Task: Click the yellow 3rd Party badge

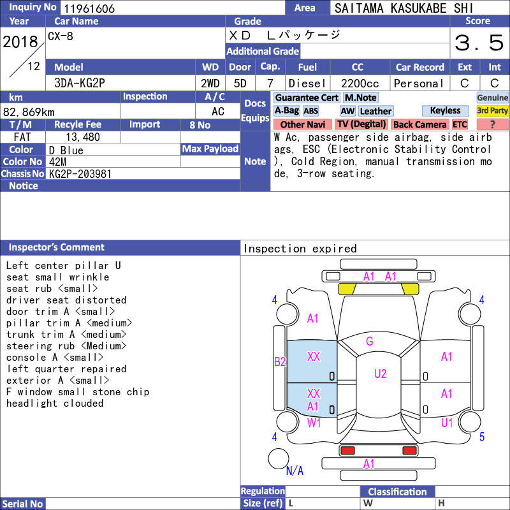Action: pyautogui.click(x=492, y=110)
